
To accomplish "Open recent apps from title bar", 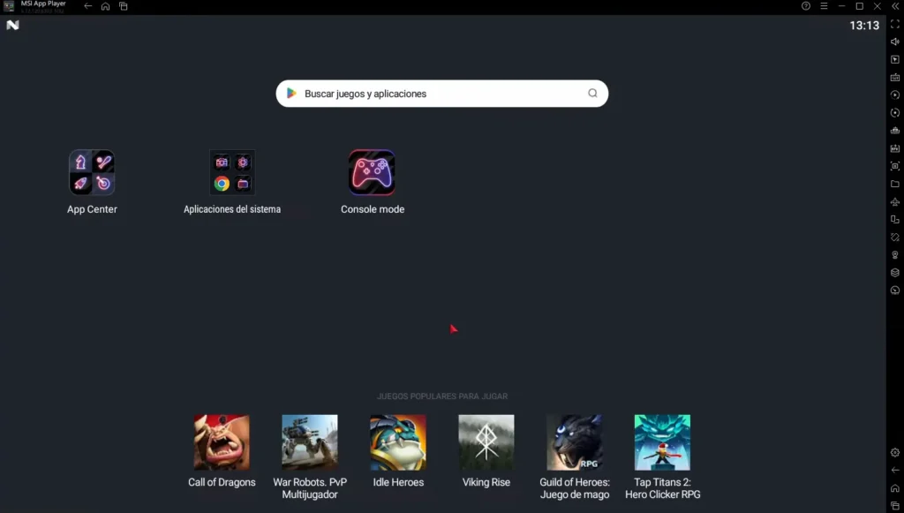I will pyautogui.click(x=124, y=6).
